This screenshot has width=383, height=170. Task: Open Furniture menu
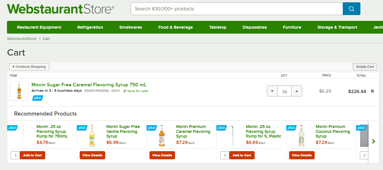292,27
